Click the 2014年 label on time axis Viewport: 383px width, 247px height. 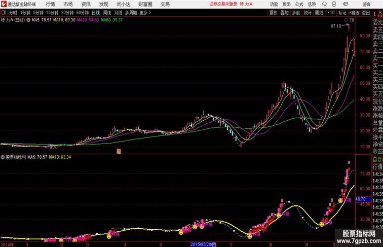point(8,245)
